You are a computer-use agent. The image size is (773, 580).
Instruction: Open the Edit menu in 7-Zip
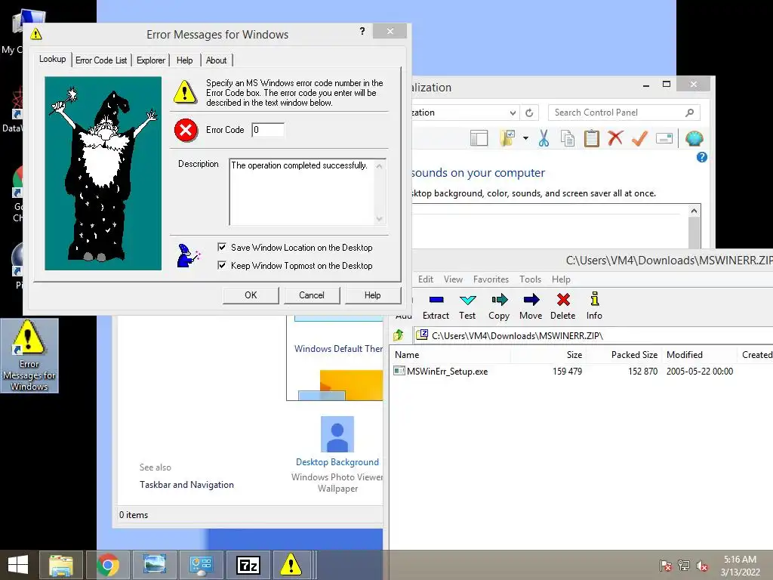(x=426, y=279)
